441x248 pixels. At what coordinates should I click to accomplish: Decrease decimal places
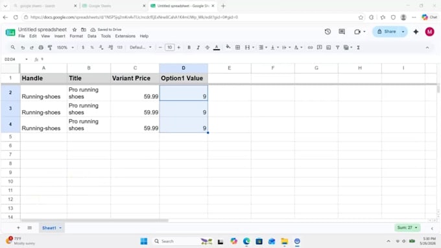click(x=101, y=47)
